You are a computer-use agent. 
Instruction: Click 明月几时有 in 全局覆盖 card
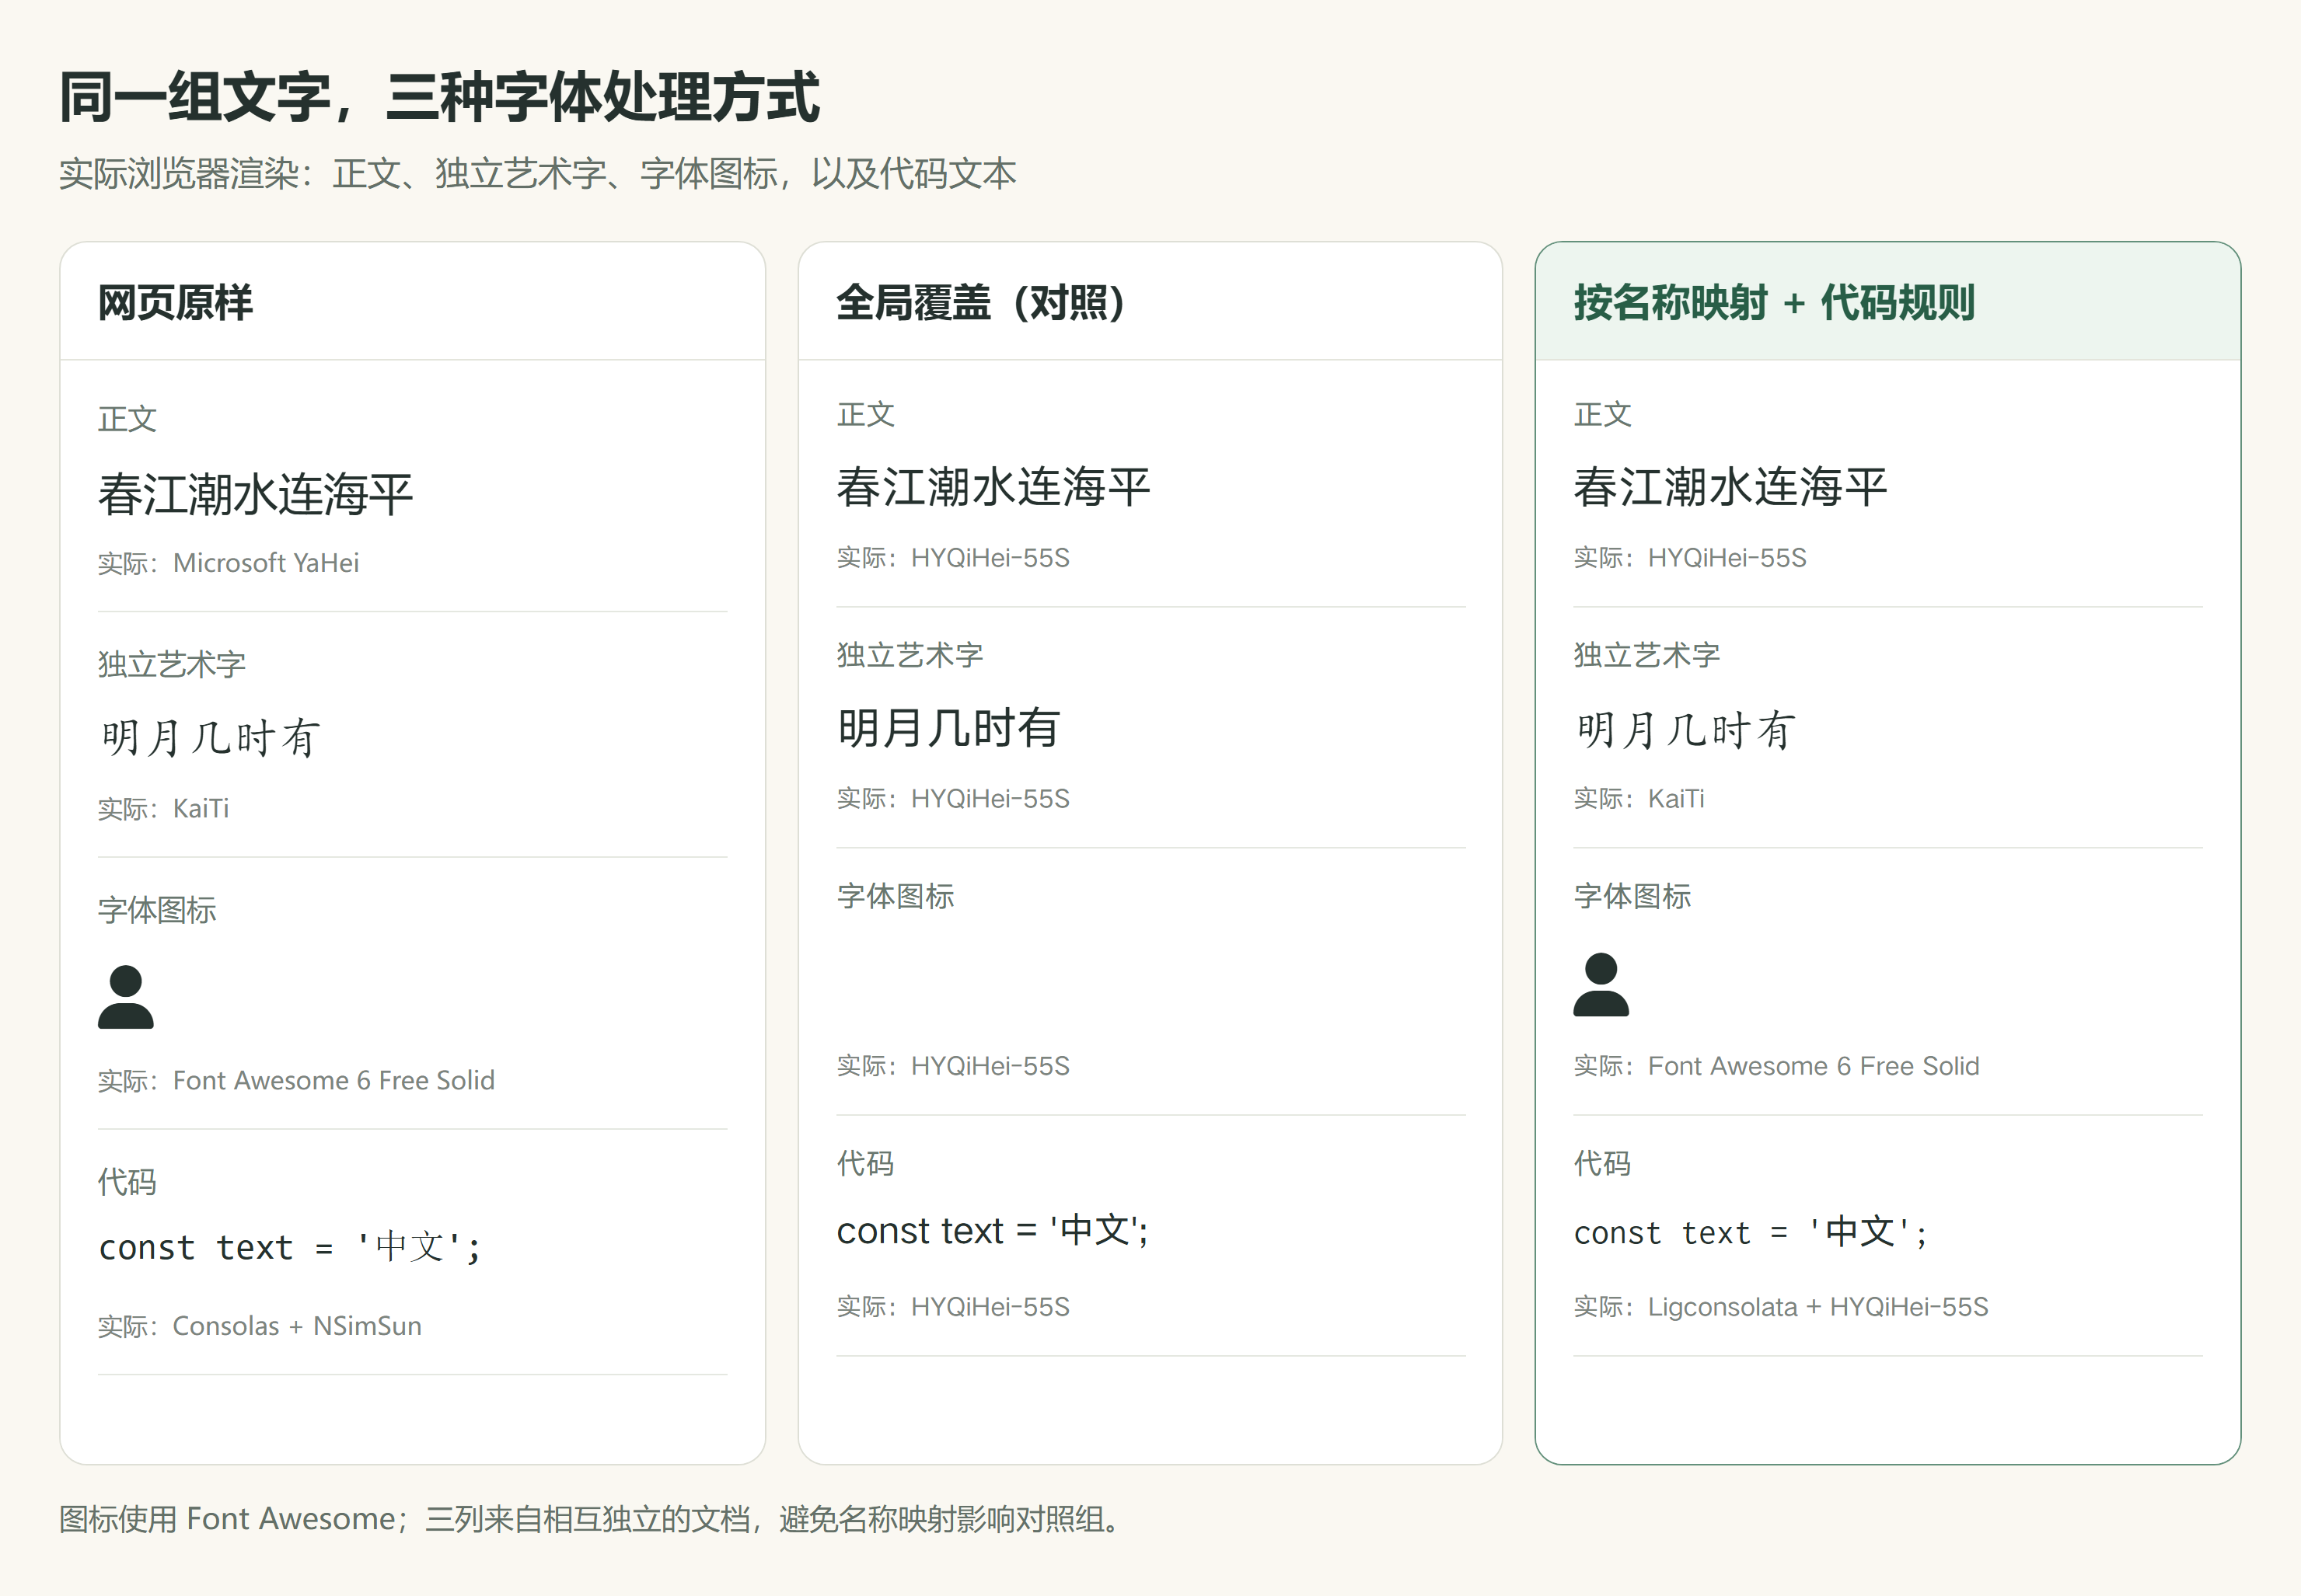pyautogui.click(x=948, y=728)
